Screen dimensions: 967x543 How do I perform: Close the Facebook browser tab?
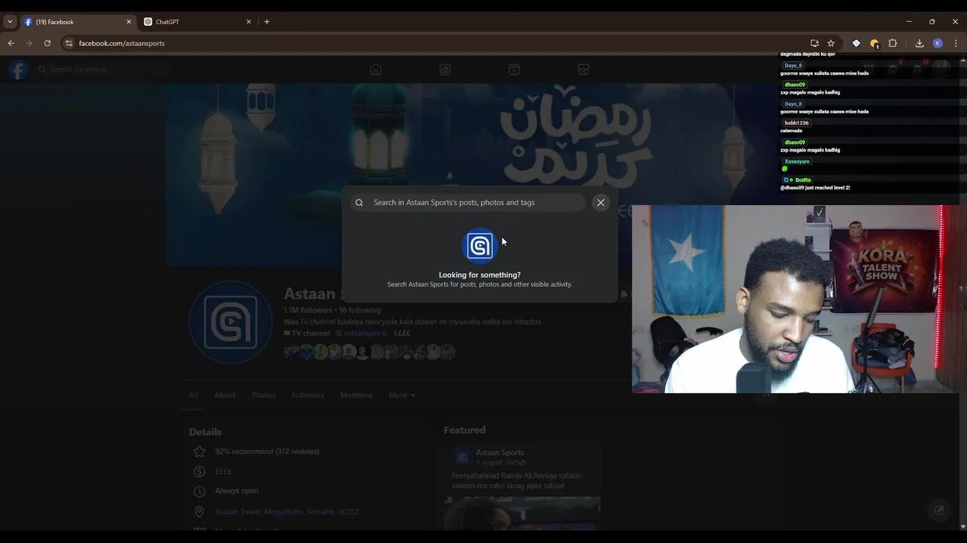click(128, 22)
